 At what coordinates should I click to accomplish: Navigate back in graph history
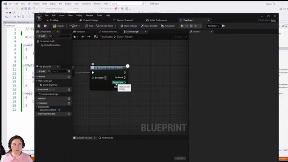click(83, 37)
